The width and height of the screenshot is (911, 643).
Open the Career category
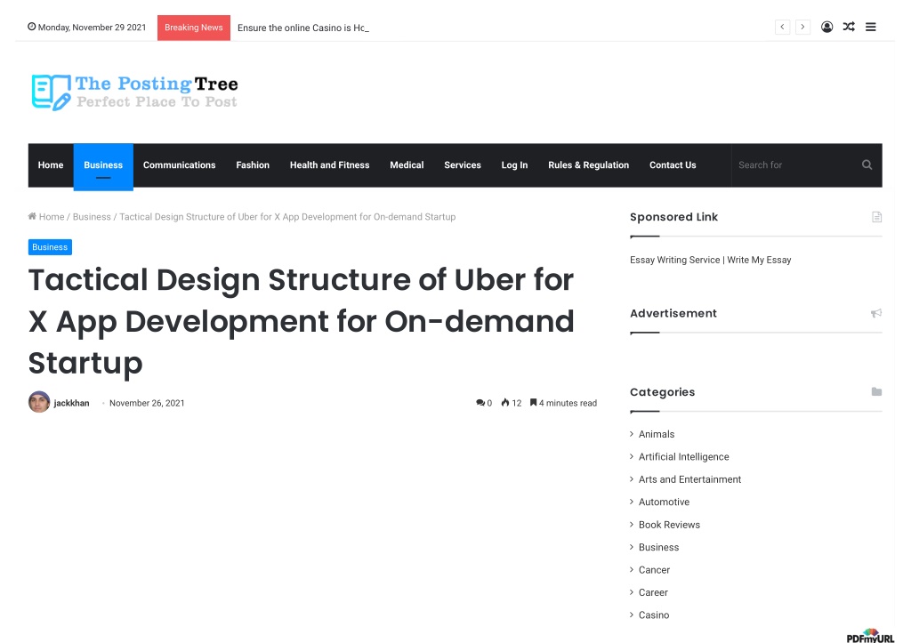coord(653,592)
